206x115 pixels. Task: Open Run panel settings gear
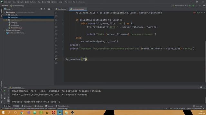pyautogui.click(x=201, y=87)
